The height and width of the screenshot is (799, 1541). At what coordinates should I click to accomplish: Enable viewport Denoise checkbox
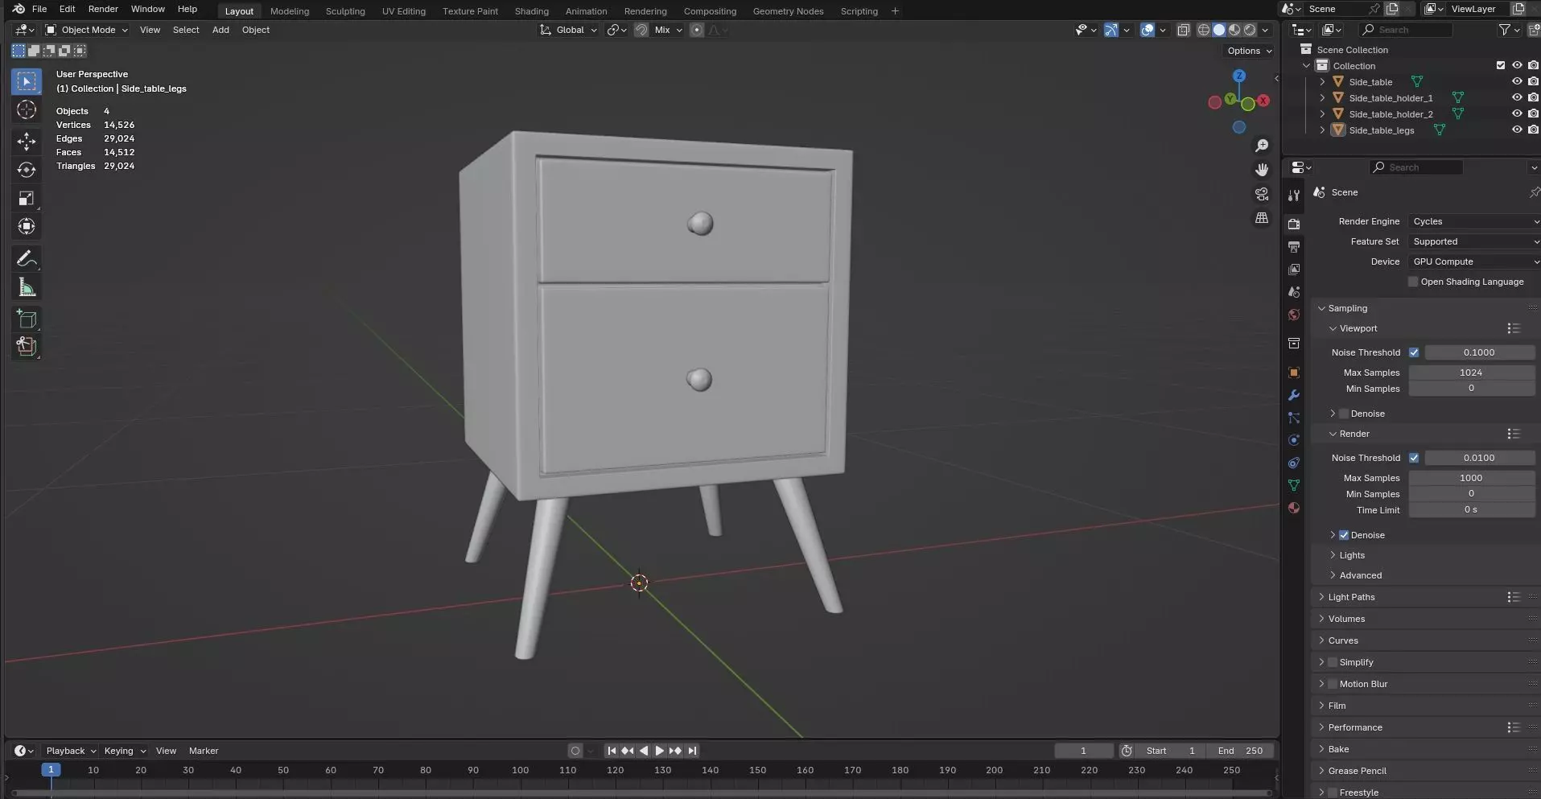[1344, 414]
